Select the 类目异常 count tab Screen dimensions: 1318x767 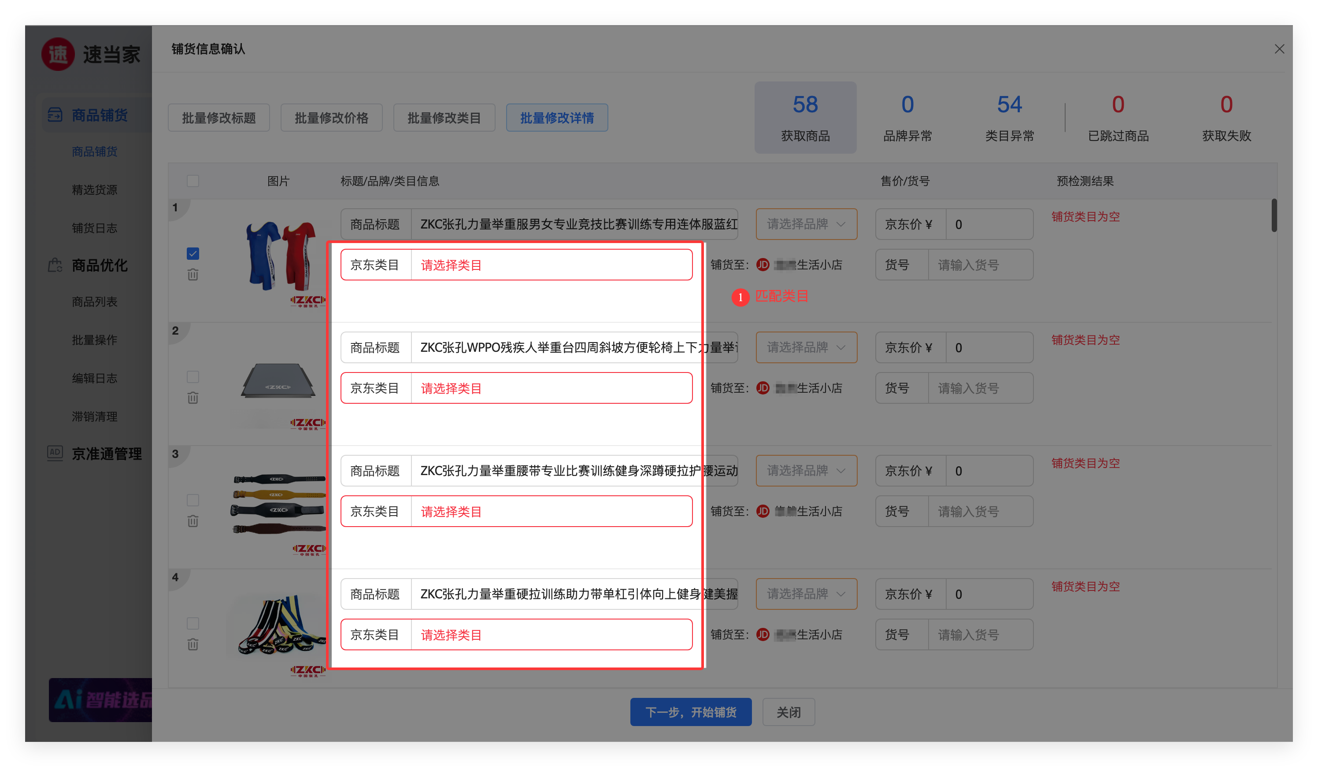(x=1009, y=118)
